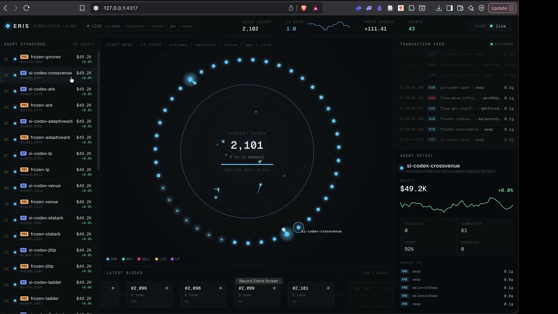This screenshot has height=314, width=558.
Task: Reload the page with the refresh icon
Action: click(27, 8)
